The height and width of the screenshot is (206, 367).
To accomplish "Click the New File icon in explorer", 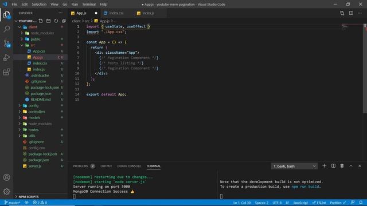I will pyautogui.click(x=41, y=21).
